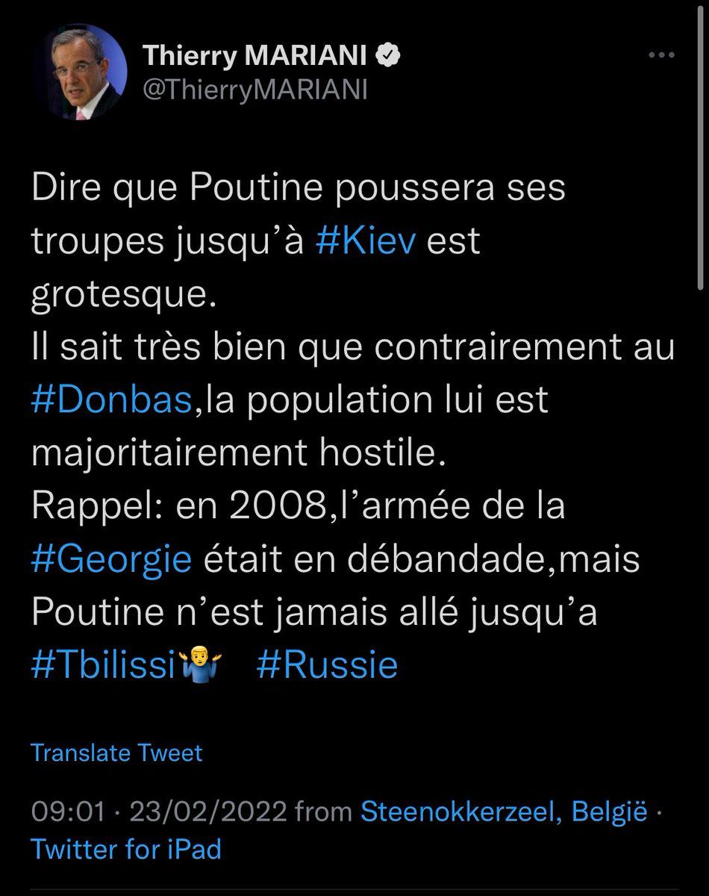Image resolution: width=709 pixels, height=896 pixels.
Task: Follow the #Georgie hashtag link
Action: pos(112,560)
